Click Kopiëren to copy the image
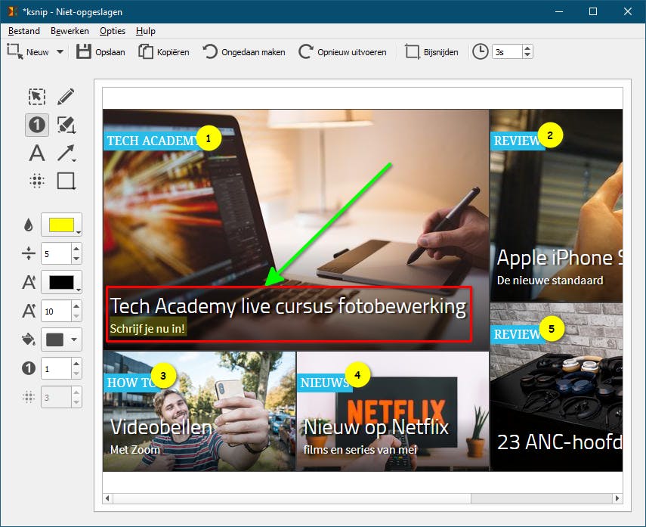 coord(163,52)
